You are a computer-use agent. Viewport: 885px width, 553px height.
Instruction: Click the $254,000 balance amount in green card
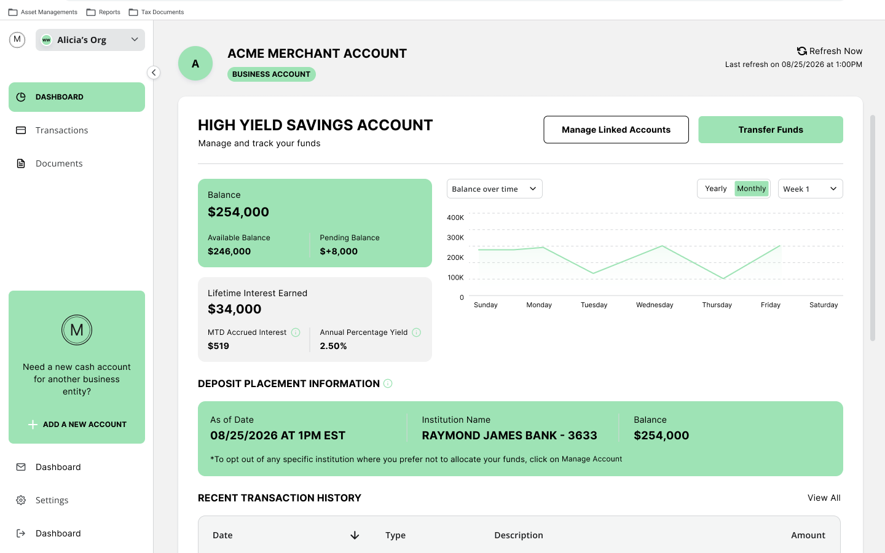pyautogui.click(x=238, y=212)
